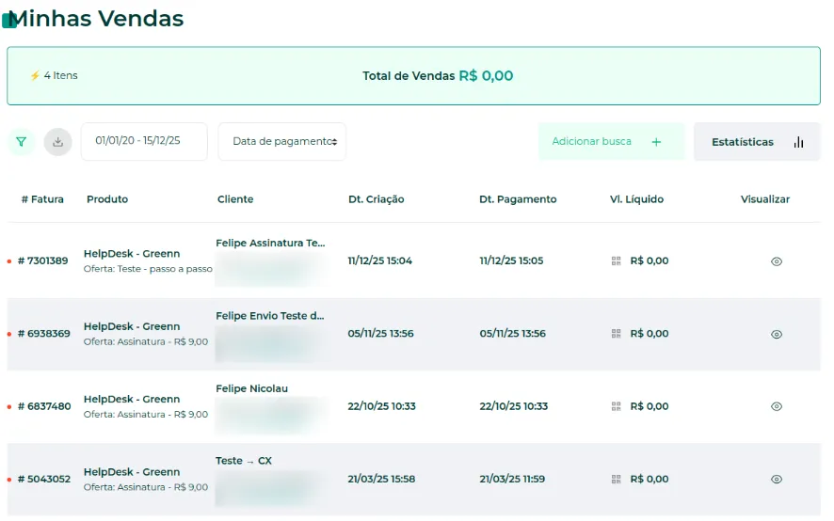This screenshot has width=834, height=521.
Task: Click the # Fatura column header
Action: (x=42, y=199)
